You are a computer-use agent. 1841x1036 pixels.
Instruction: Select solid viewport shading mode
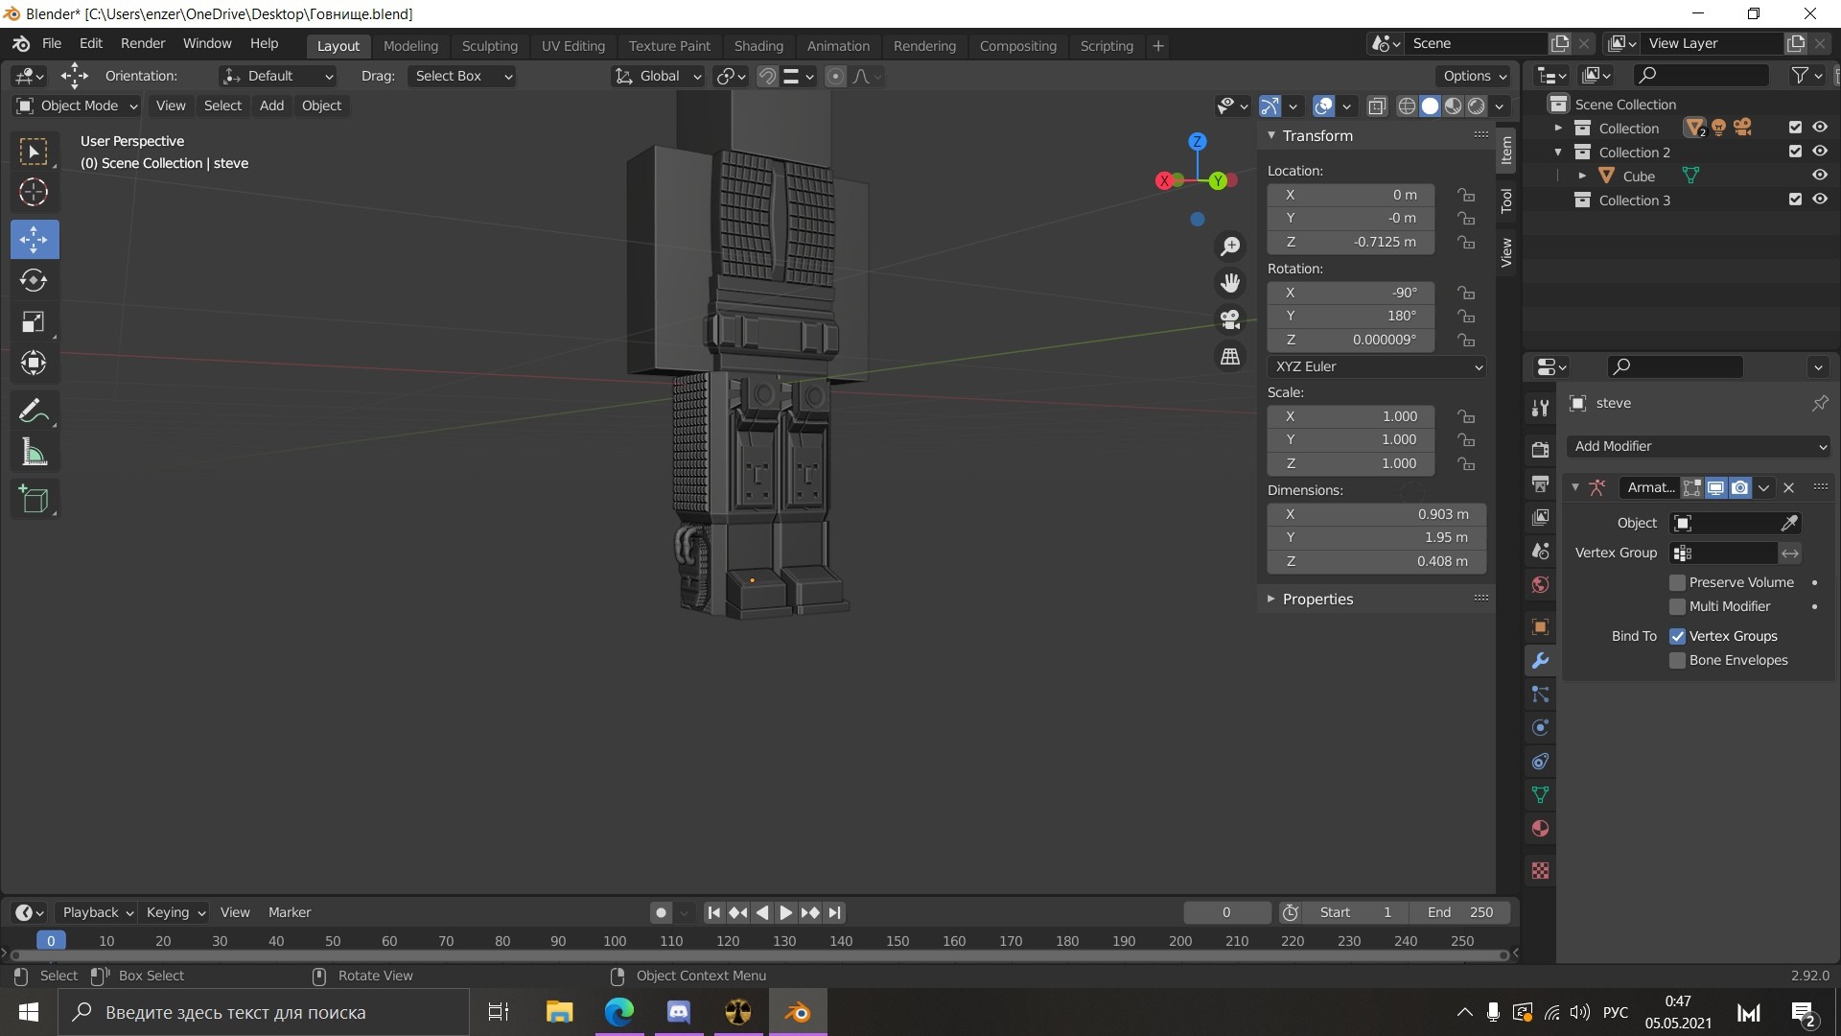click(x=1430, y=106)
